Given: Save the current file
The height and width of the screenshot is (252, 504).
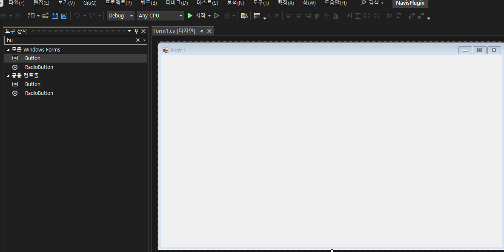Looking at the screenshot, I should [x=55, y=15].
